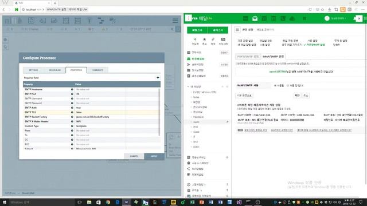Open the Naver Mail Lite side menu dots
367x206 pixels.
pos(188,18)
